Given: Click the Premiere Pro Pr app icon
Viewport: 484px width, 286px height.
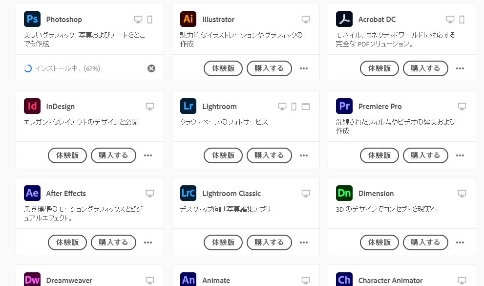Looking at the screenshot, I should tap(344, 106).
